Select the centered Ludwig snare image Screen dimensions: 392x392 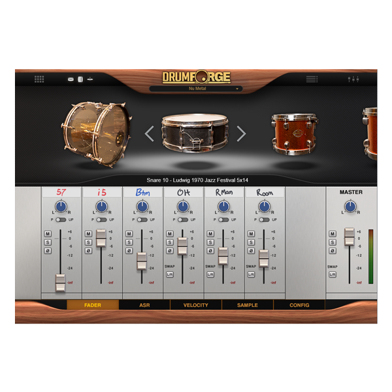[x=195, y=133]
